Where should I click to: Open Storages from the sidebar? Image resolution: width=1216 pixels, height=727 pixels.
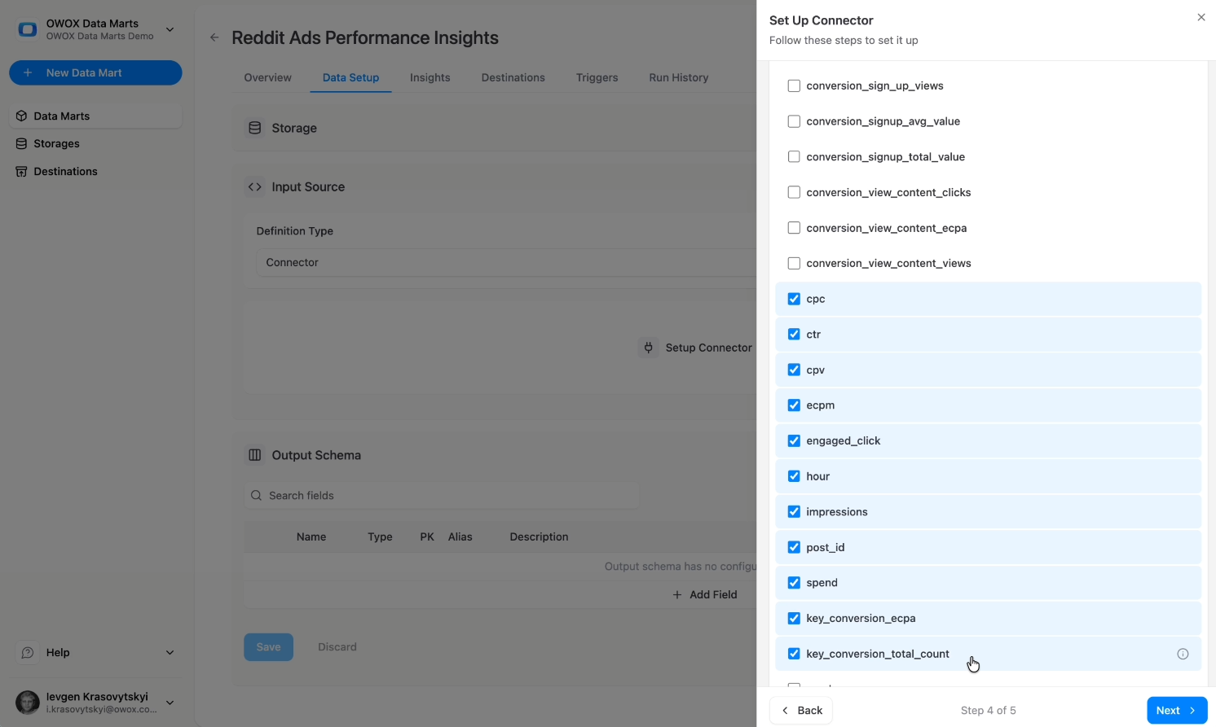click(57, 143)
